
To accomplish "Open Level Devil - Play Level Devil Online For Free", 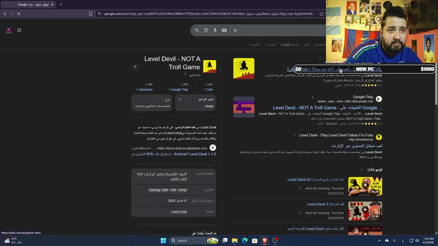I will point(336,135).
